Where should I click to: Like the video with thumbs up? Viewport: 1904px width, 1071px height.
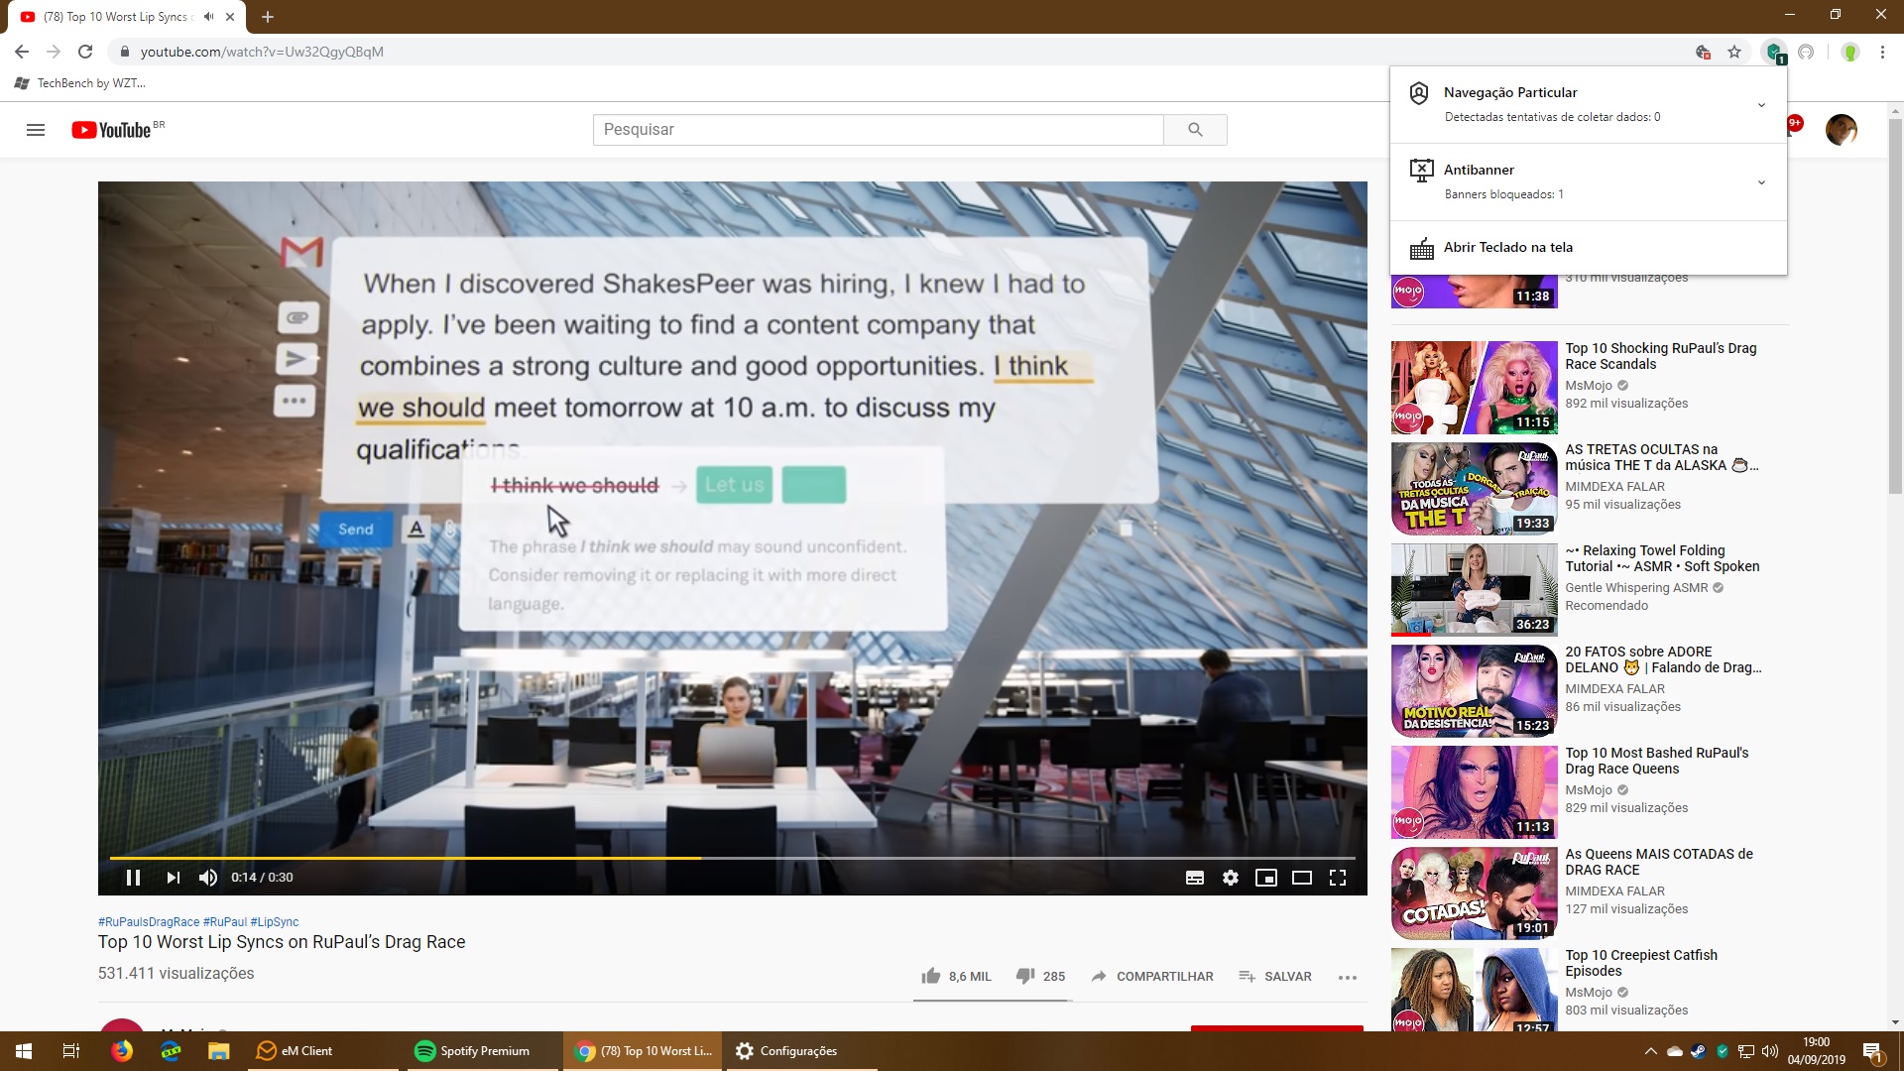tap(931, 976)
